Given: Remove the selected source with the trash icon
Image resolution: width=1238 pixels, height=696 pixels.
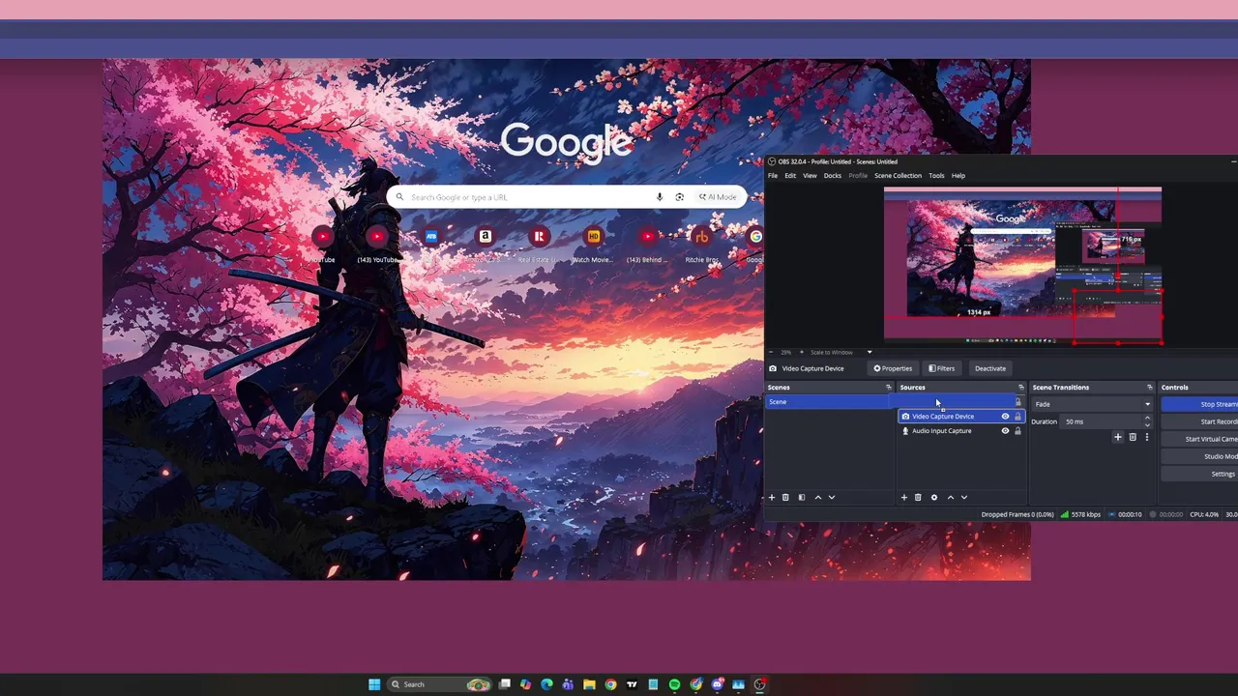Looking at the screenshot, I should coord(918,497).
